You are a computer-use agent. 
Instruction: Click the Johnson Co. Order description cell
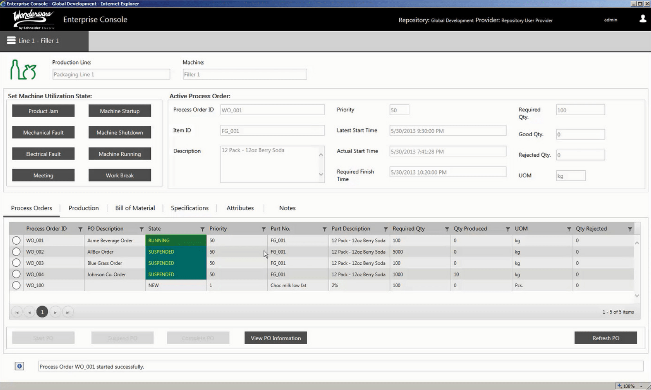[115, 274]
